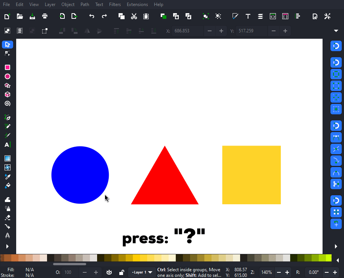Open the XML editor

273,16
